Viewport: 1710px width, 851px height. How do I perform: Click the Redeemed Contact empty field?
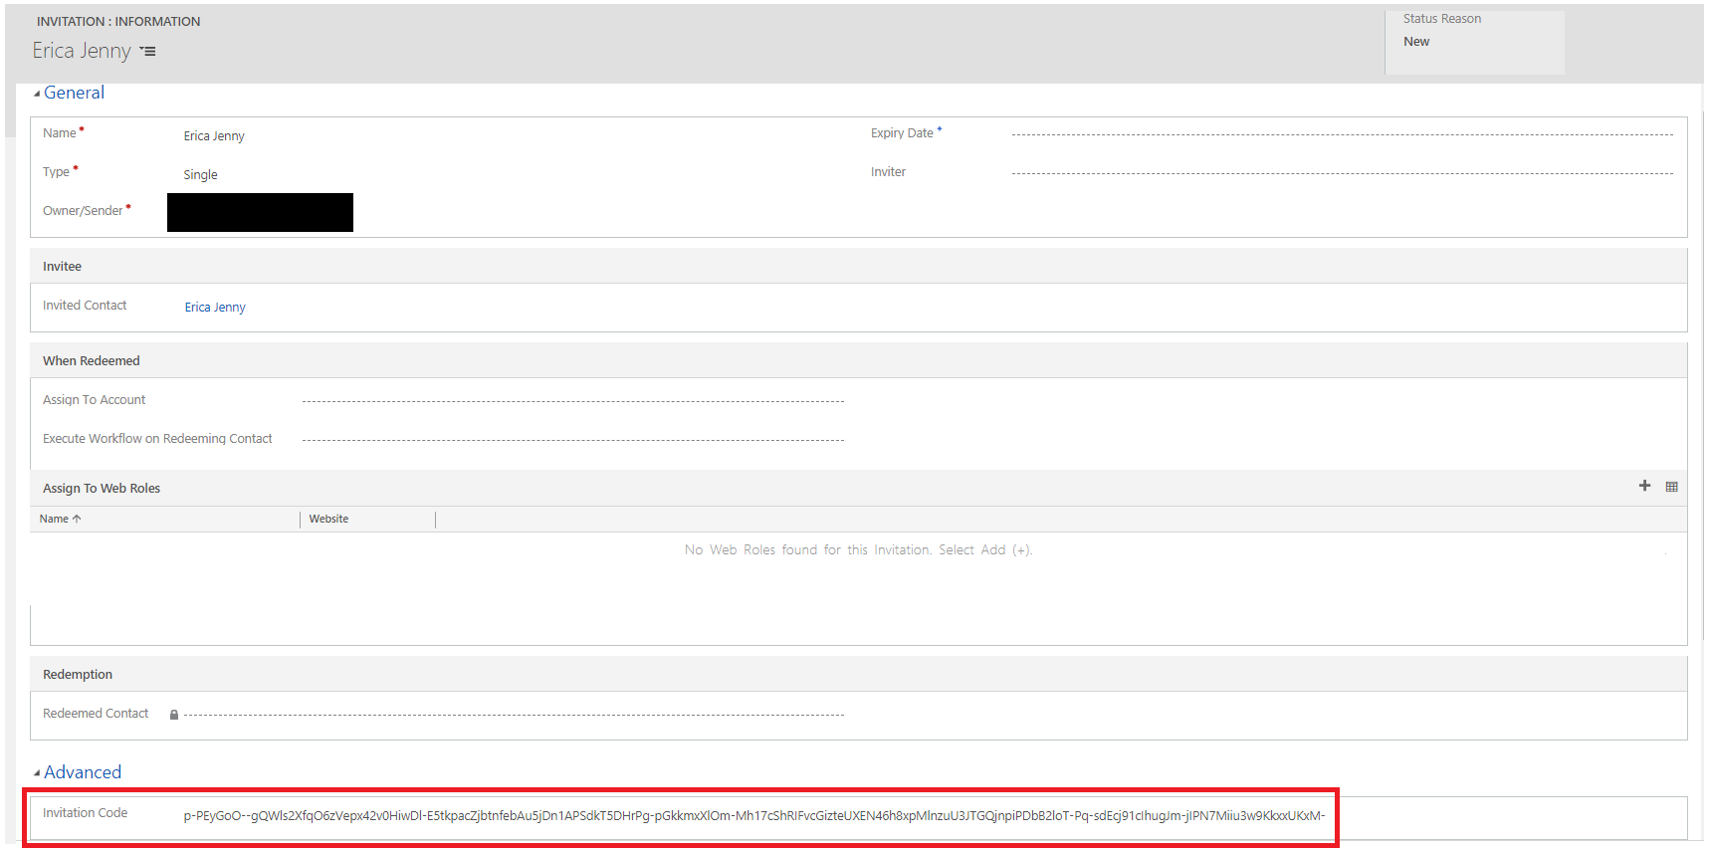tap(514, 715)
